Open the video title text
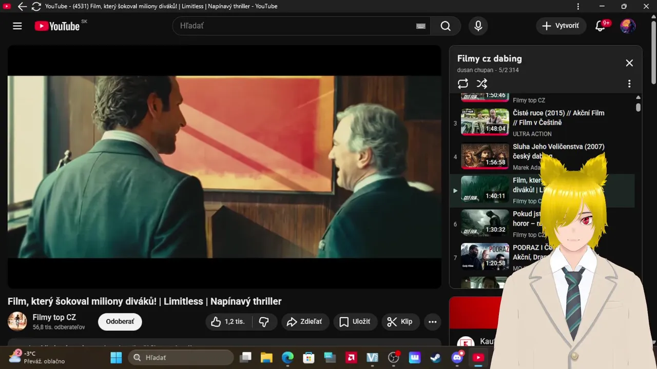The image size is (657, 369). click(145, 301)
